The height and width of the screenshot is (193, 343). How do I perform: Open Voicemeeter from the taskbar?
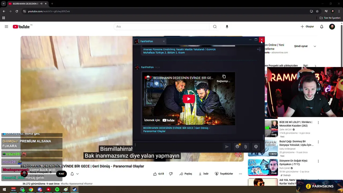13,190
